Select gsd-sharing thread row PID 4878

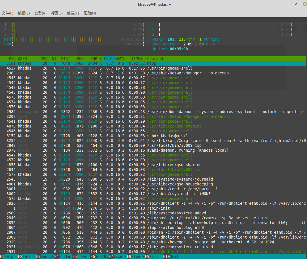pos(153,126)
